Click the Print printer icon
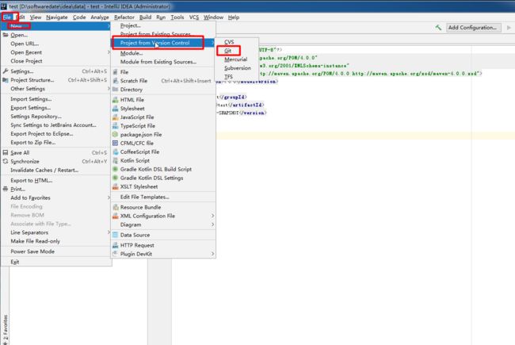The height and width of the screenshot is (345, 515). (6, 189)
